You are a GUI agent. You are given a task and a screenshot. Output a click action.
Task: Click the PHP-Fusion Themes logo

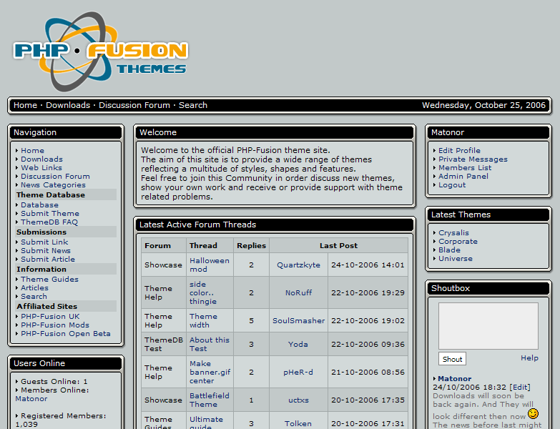pyautogui.click(x=100, y=51)
